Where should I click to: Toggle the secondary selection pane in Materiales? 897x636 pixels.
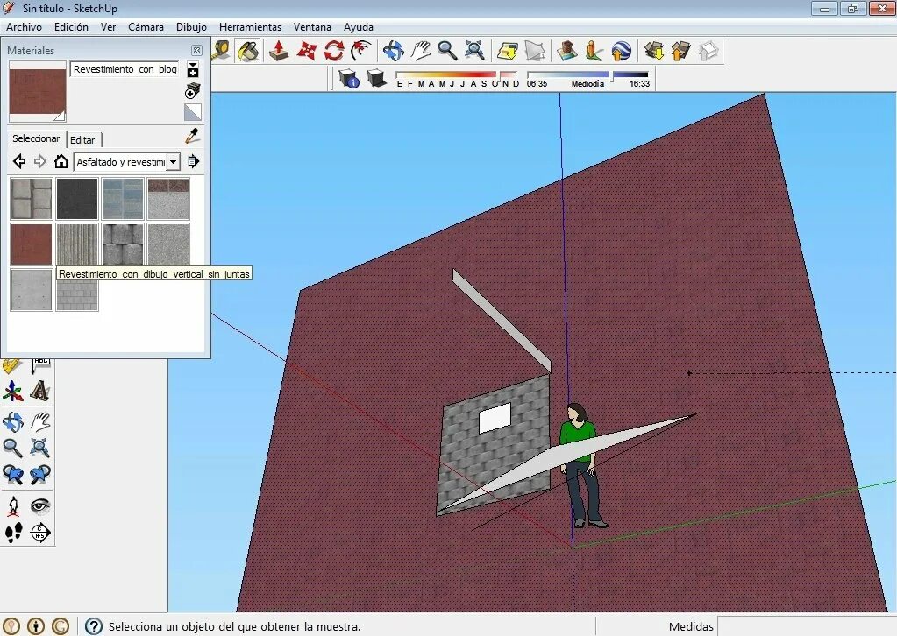coord(193,111)
